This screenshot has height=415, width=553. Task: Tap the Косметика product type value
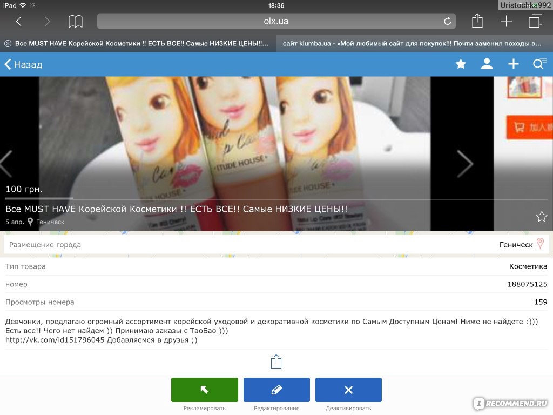point(528,266)
